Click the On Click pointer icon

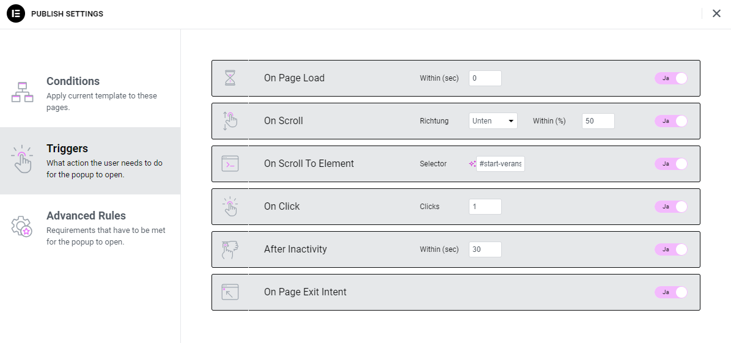pos(230,207)
